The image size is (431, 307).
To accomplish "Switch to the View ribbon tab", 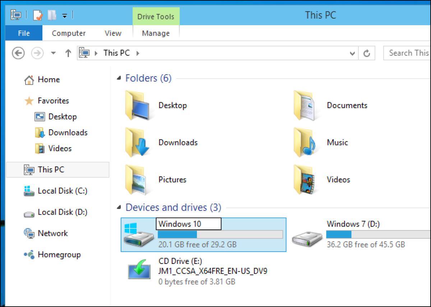I will (x=112, y=33).
